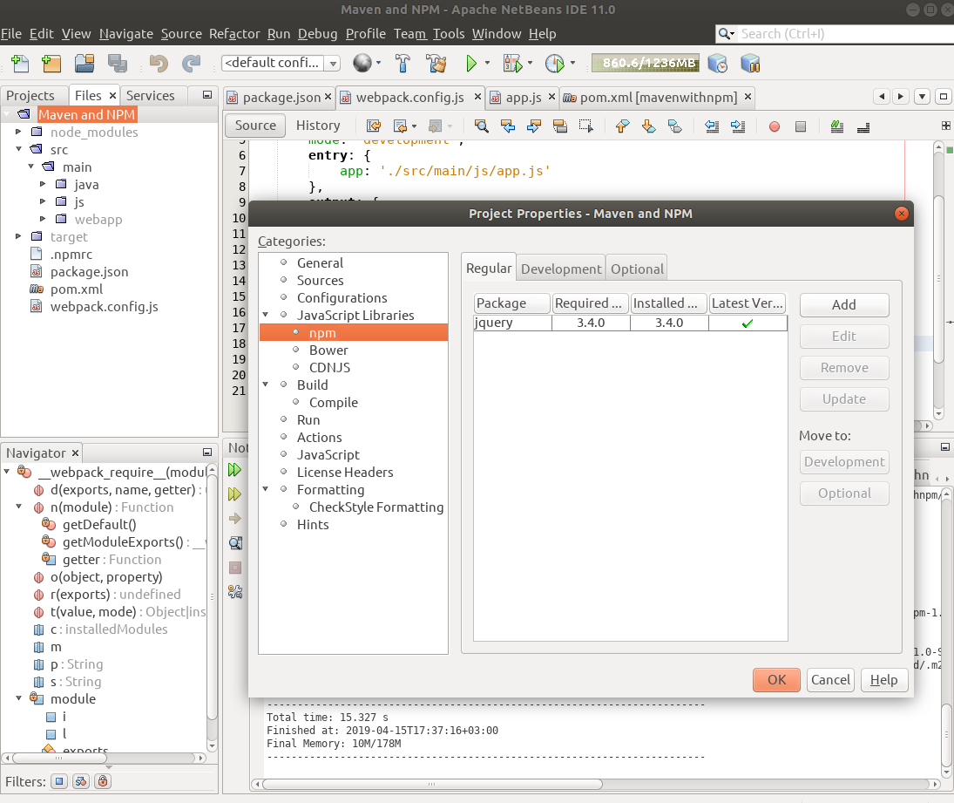Click the red Stop icon in Output
Screen dimensions: 954x803
235,568
